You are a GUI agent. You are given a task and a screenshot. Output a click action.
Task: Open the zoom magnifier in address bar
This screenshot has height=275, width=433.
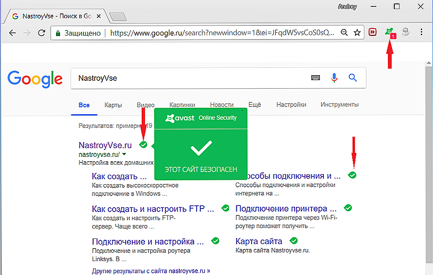click(x=344, y=33)
